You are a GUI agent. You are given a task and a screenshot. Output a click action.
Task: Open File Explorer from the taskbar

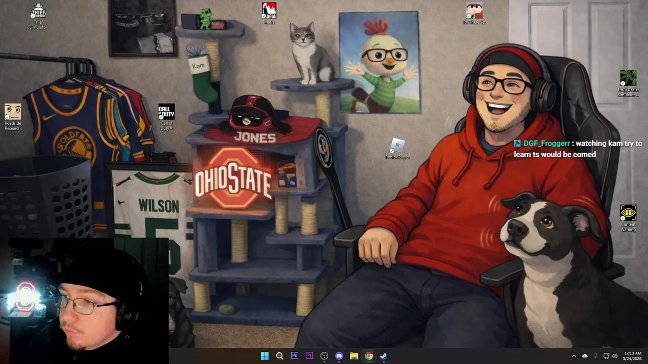pyautogui.click(x=354, y=356)
